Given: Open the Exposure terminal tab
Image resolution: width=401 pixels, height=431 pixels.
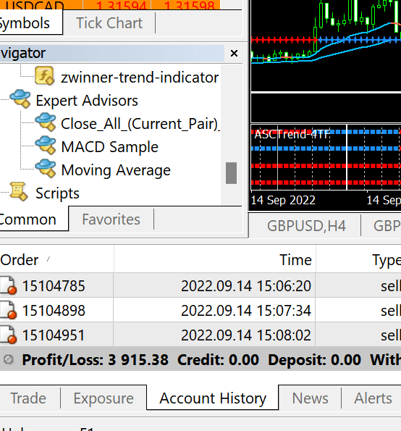Looking at the screenshot, I should click(104, 398).
